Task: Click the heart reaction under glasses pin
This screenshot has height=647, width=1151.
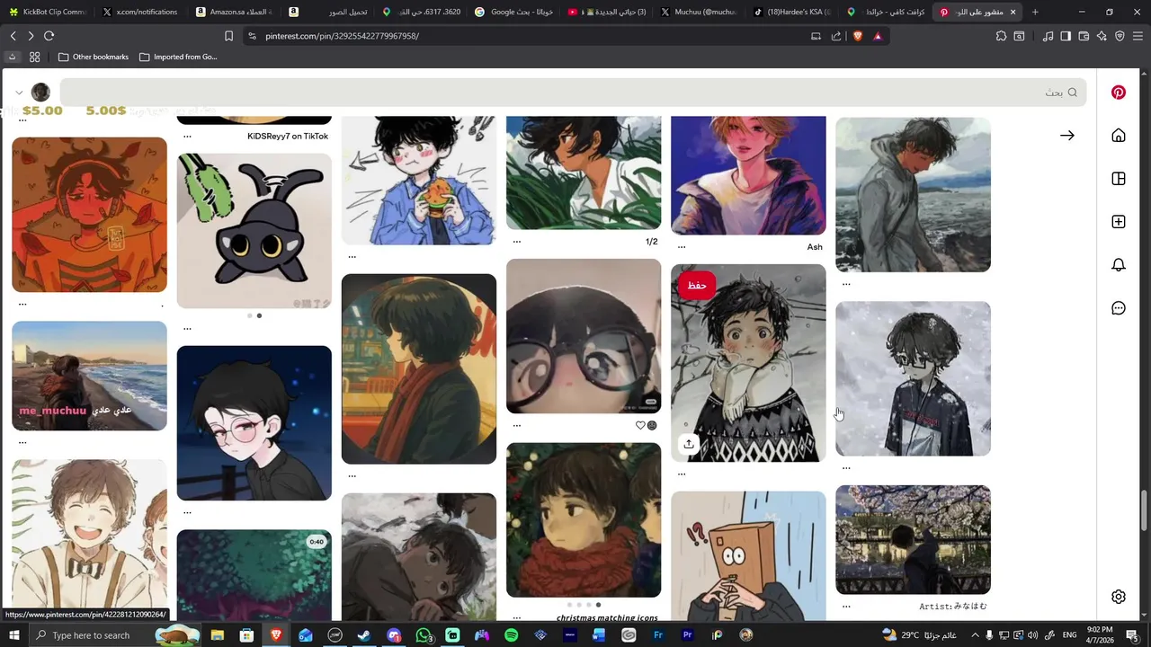Action: tap(640, 426)
